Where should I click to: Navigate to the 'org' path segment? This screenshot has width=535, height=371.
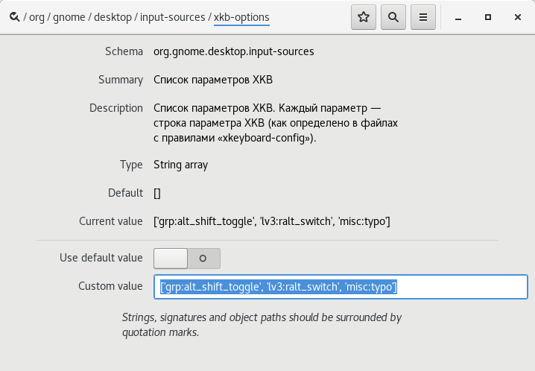pos(37,17)
